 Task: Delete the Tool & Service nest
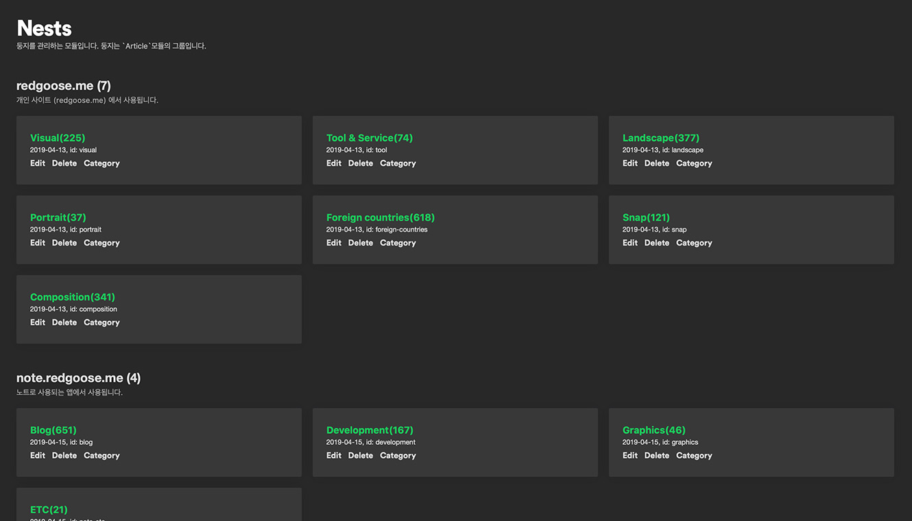point(361,163)
